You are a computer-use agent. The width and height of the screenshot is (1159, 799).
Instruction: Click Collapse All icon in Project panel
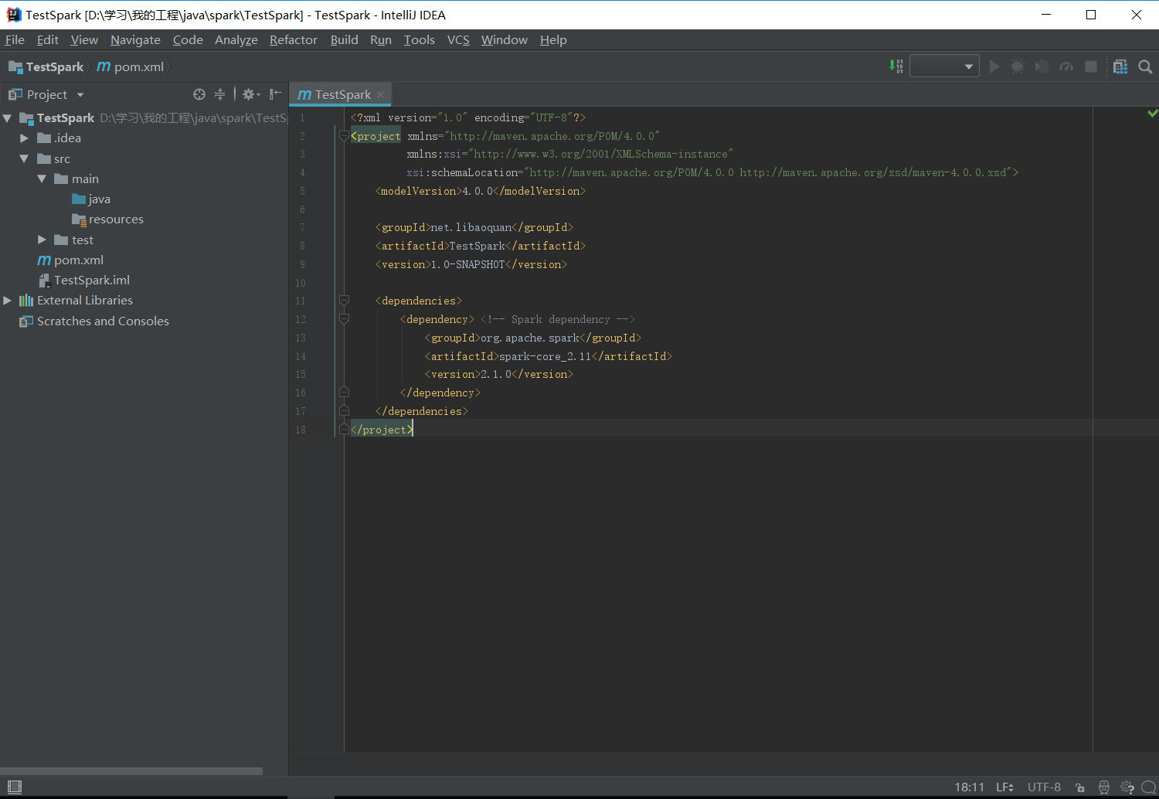219,94
